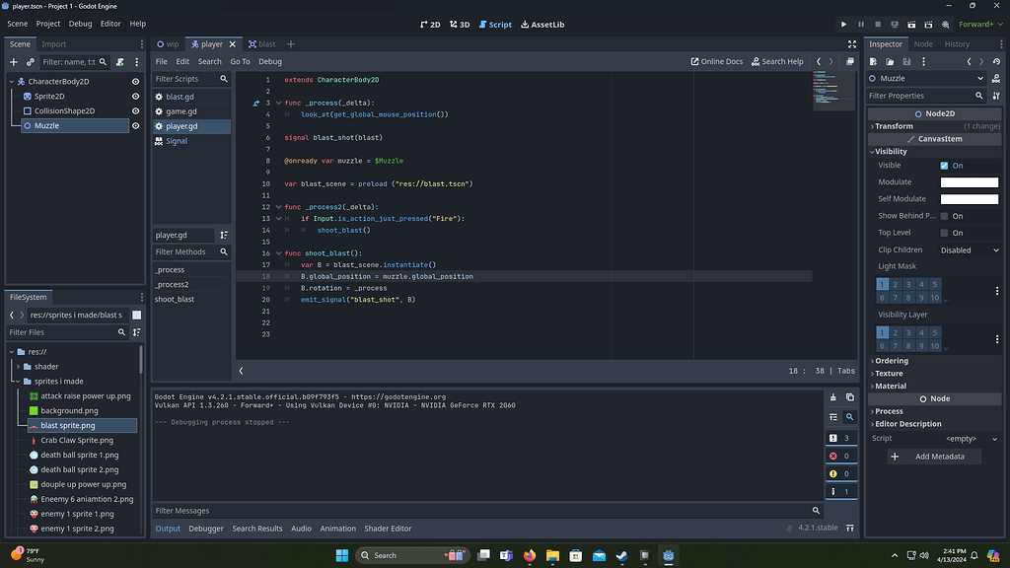Open the Clip Children dropdown

[970, 250]
